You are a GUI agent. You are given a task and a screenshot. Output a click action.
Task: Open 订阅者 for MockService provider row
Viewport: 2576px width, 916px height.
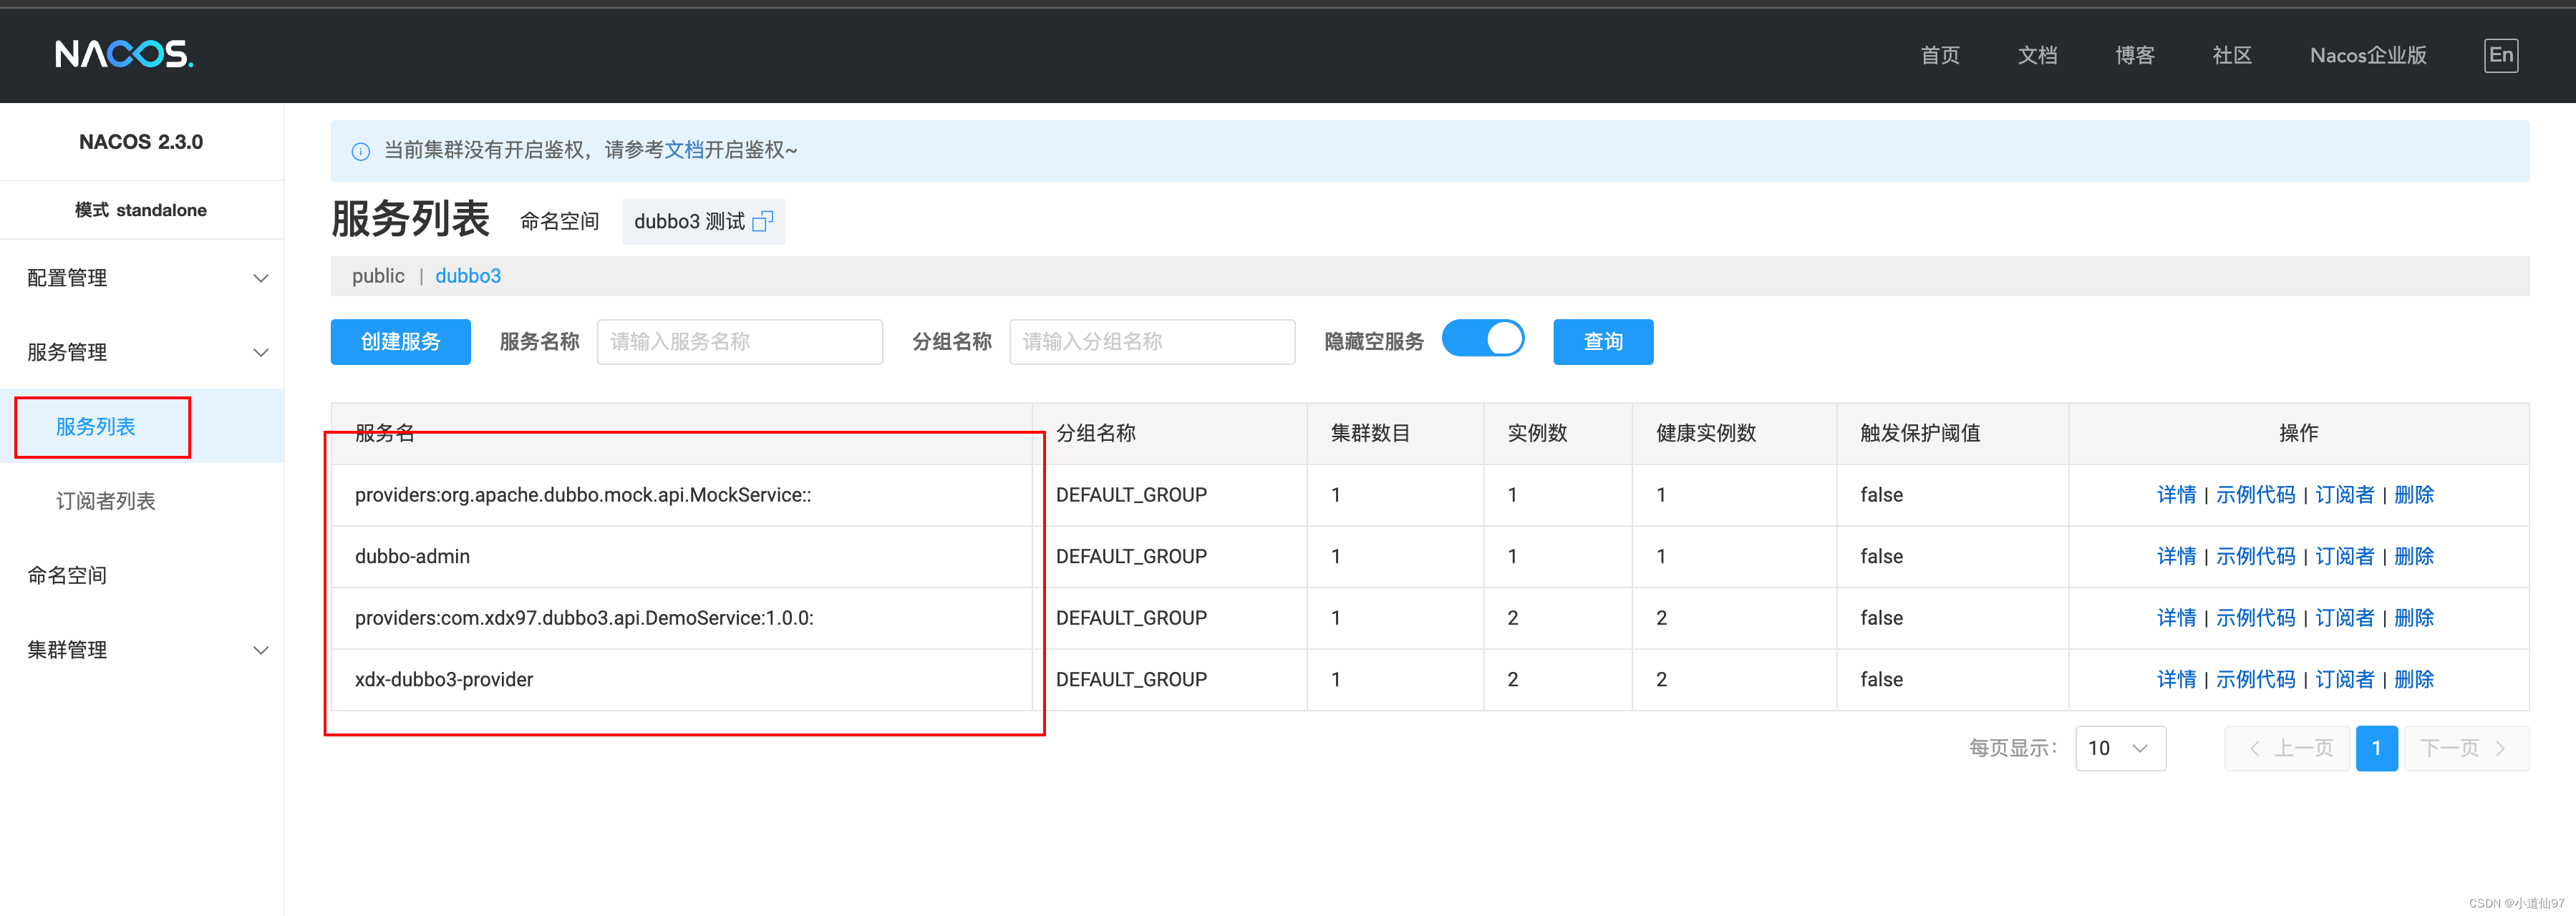pos(2344,495)
